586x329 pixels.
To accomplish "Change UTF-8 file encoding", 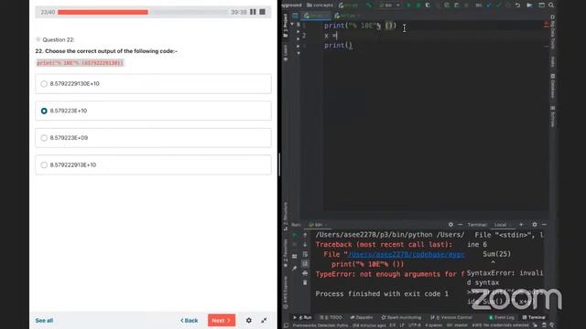I will 415,325.
